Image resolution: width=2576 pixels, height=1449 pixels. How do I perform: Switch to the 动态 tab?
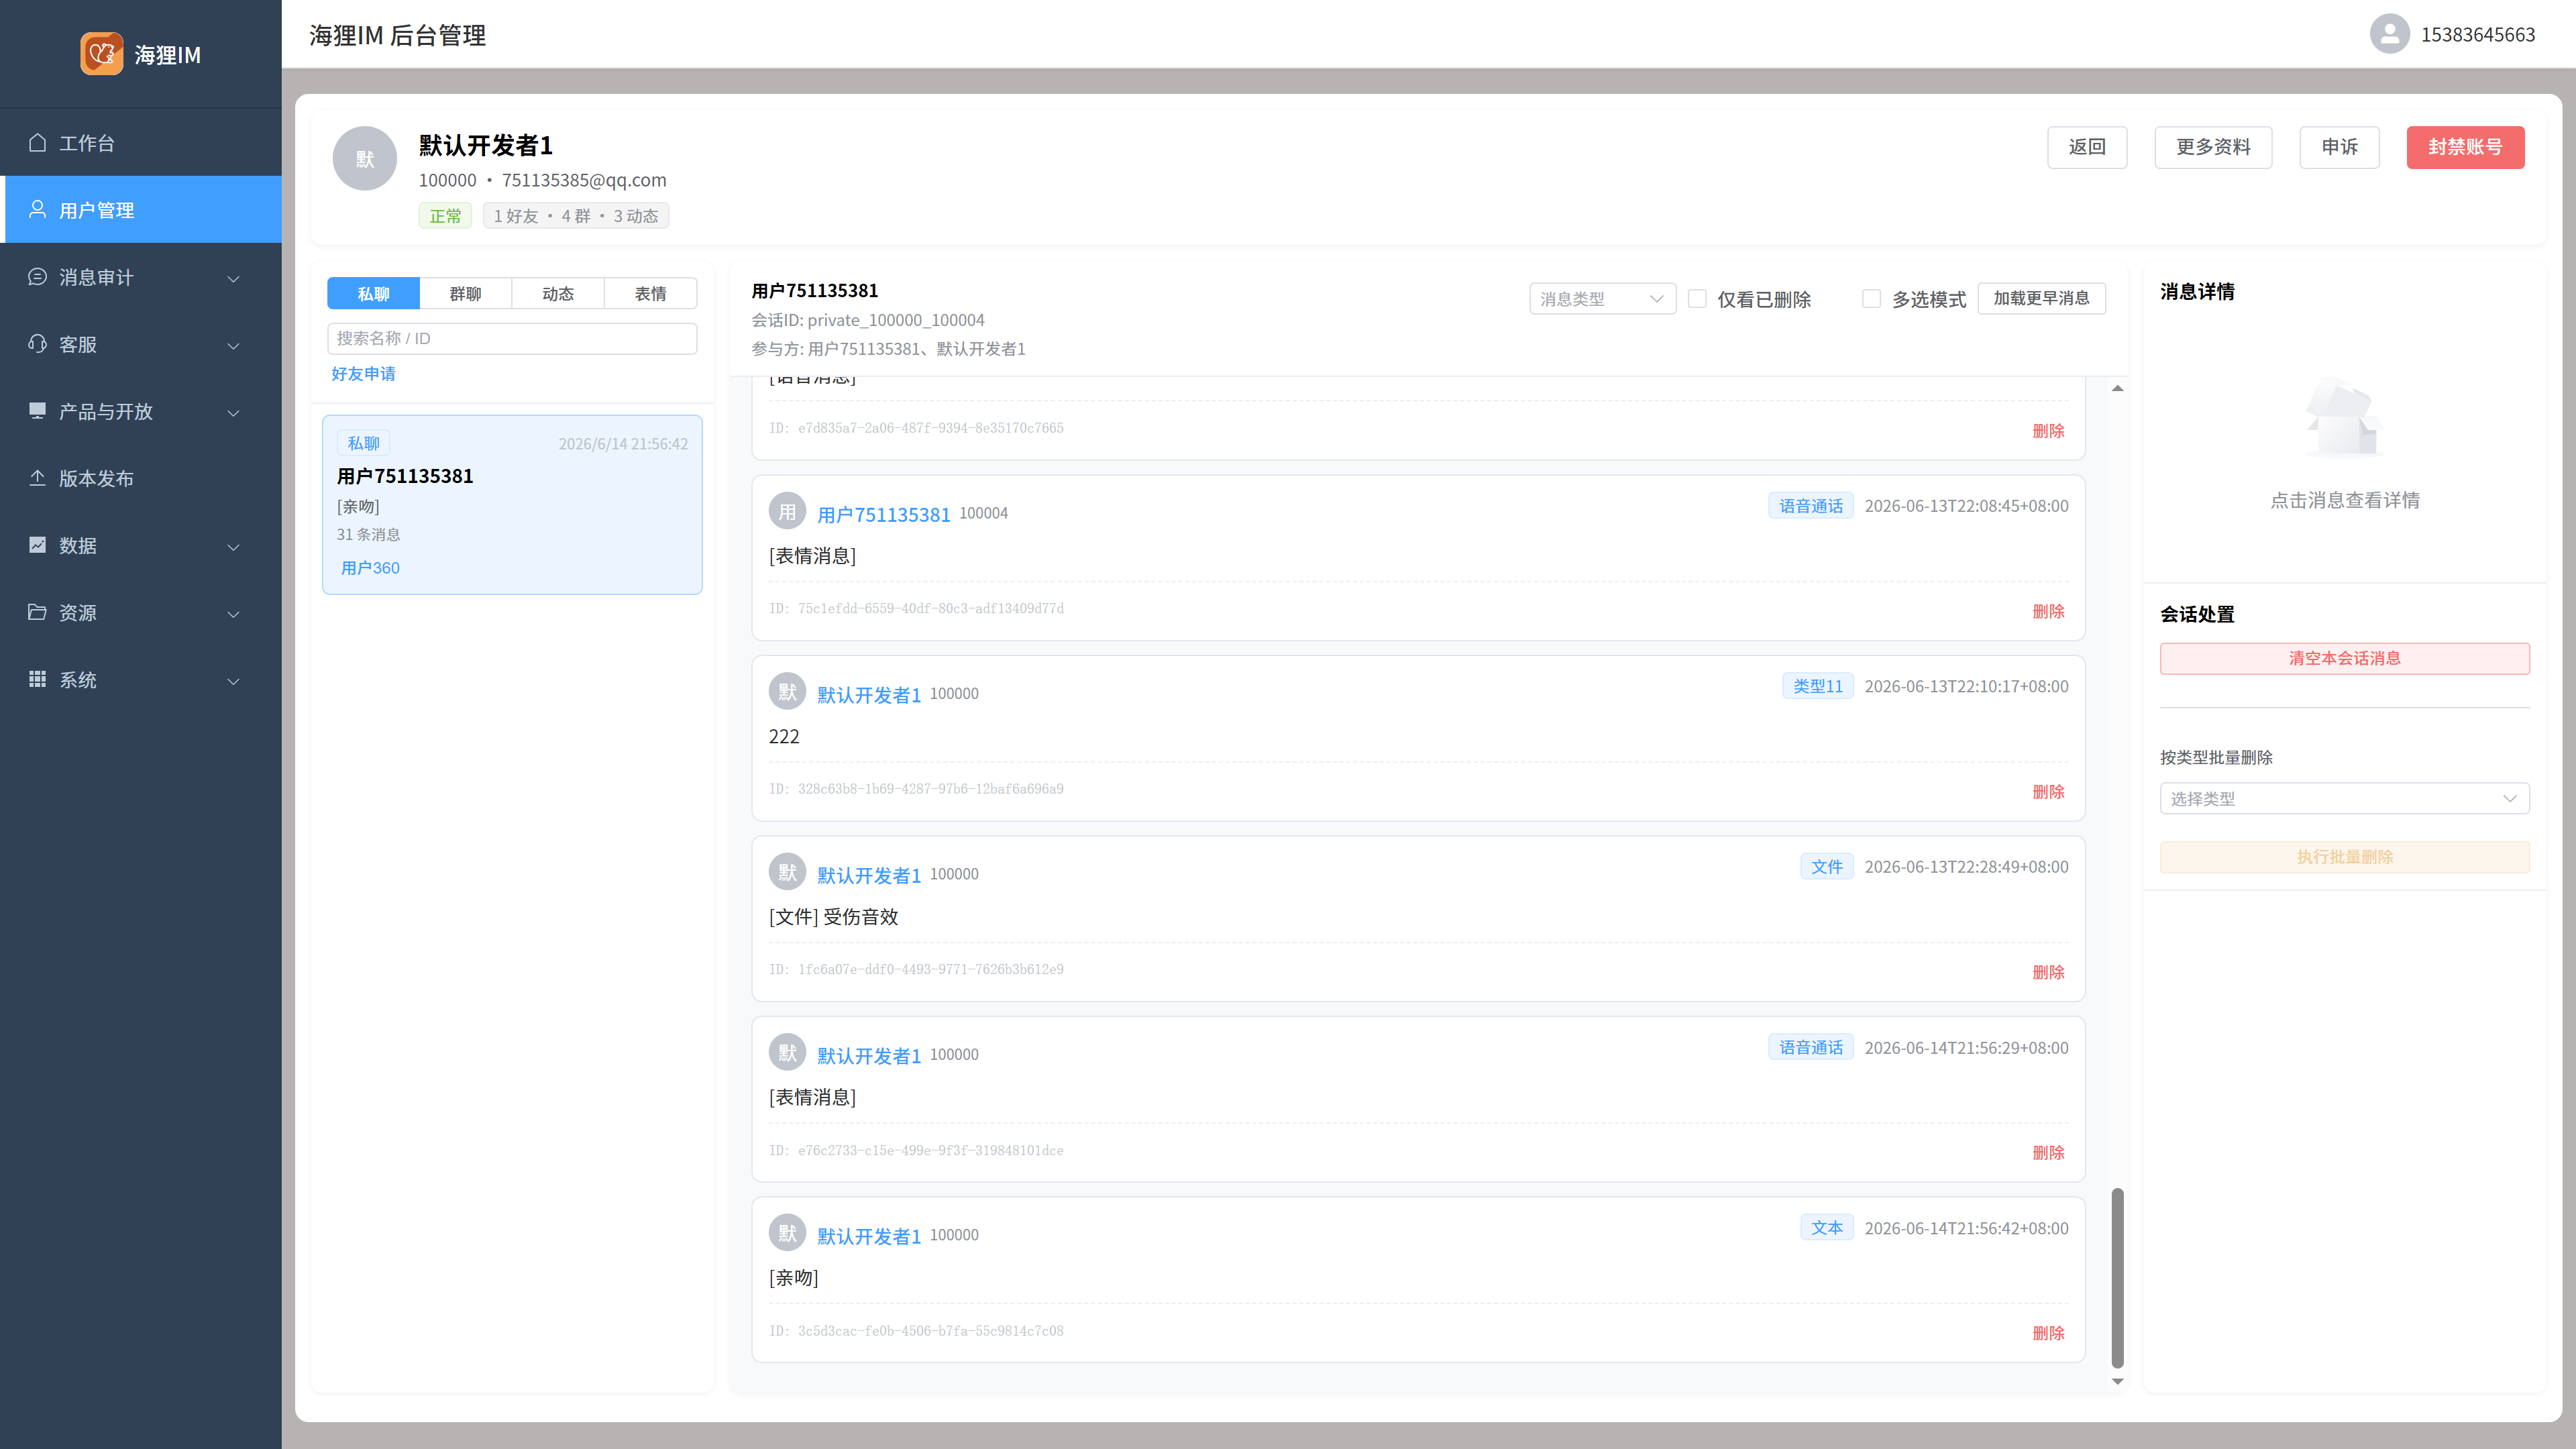tap(558, 293)
